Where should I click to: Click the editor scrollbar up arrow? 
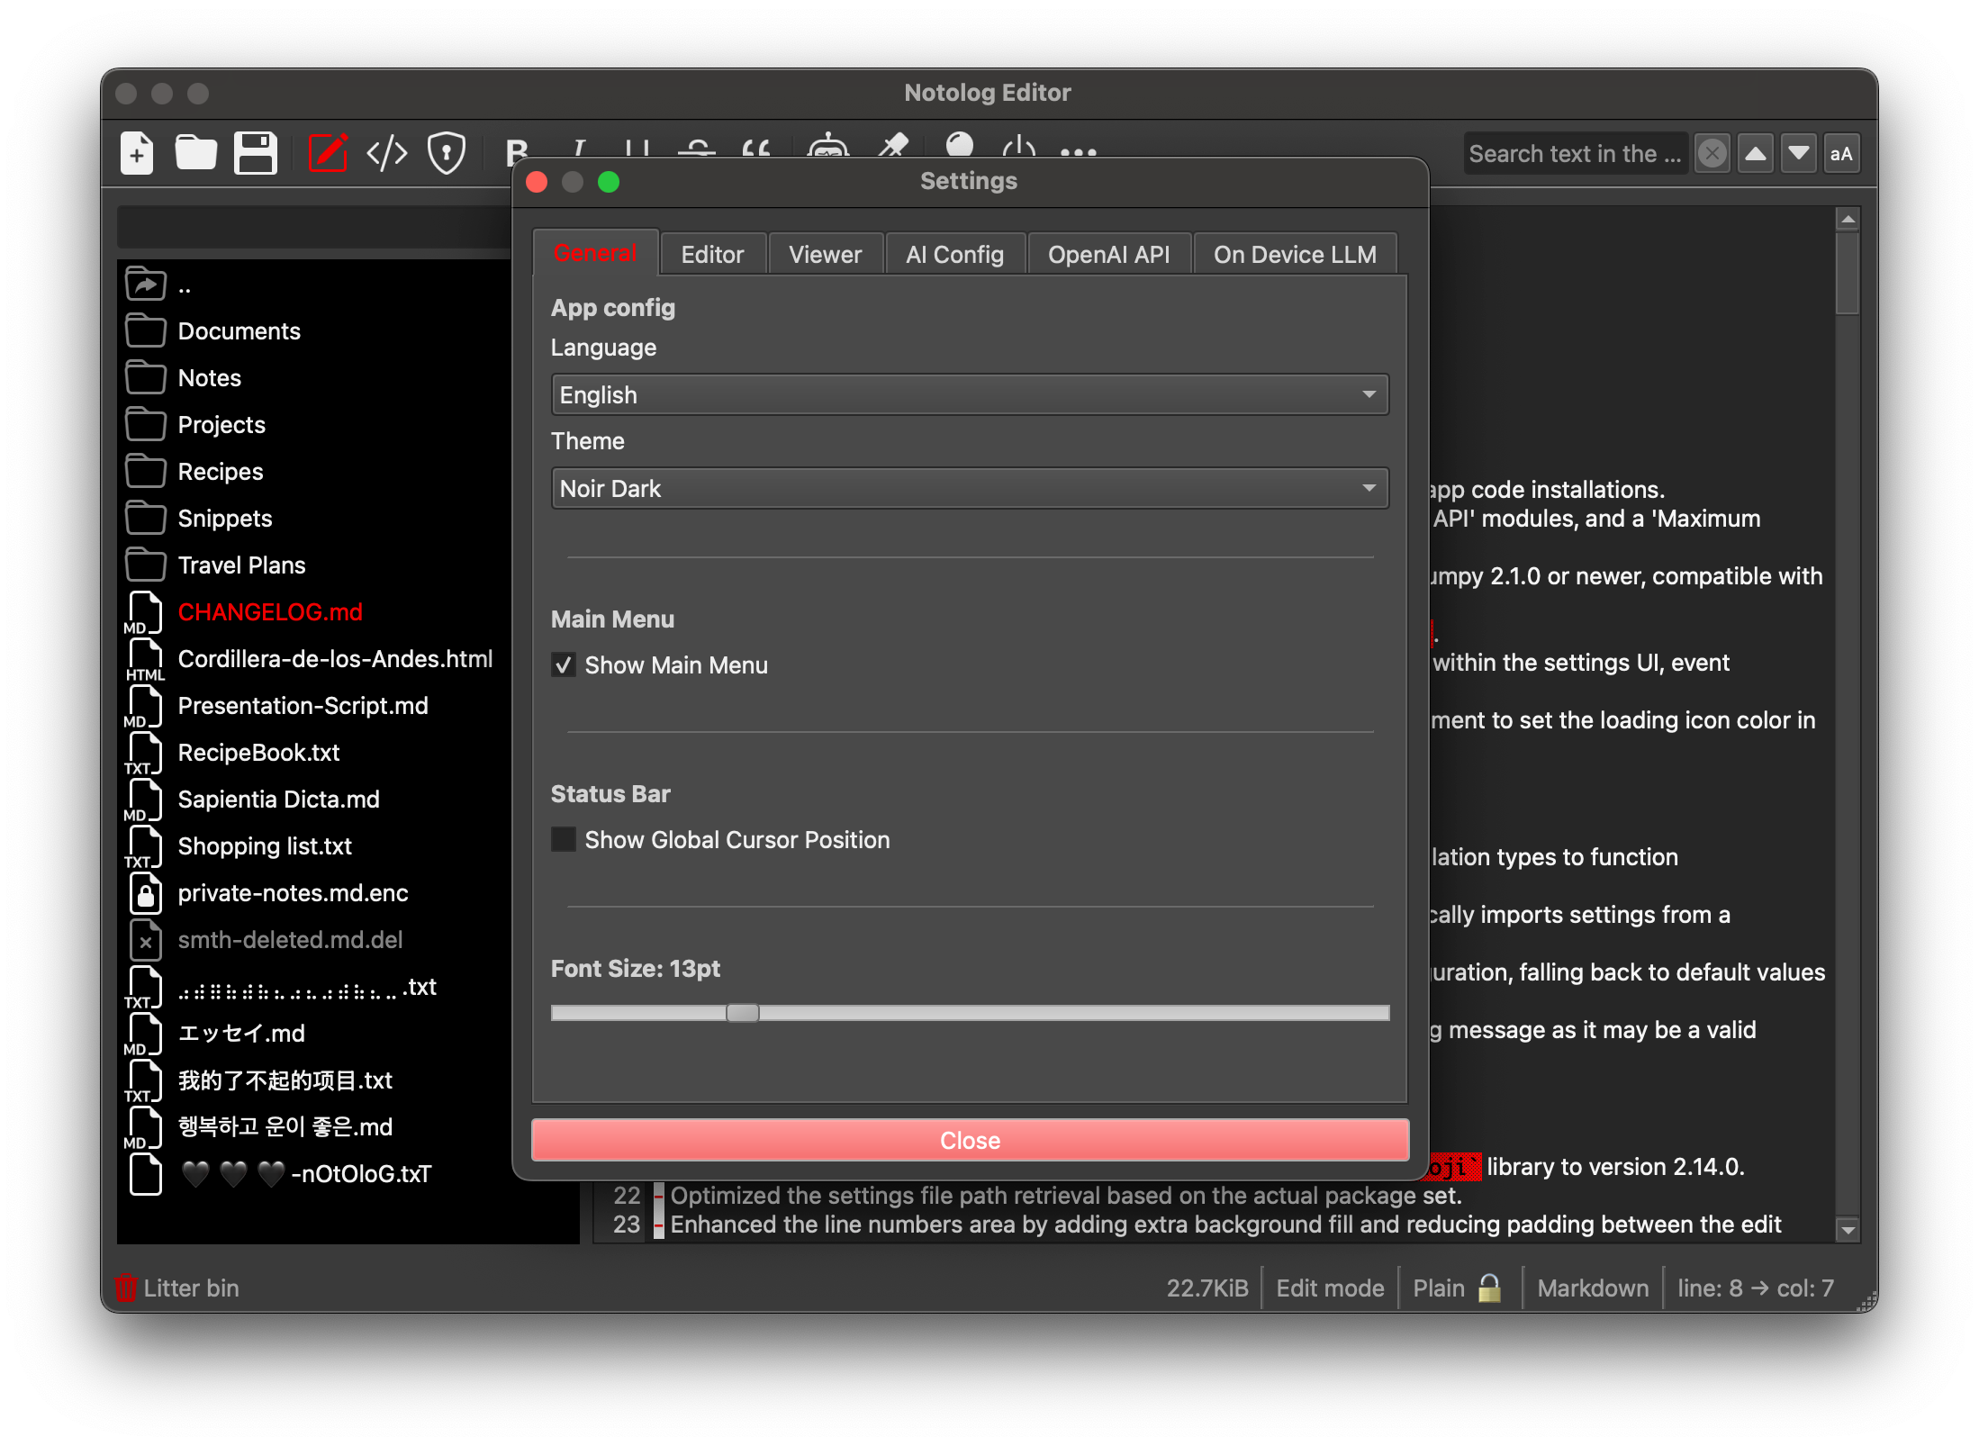(x=1848, y=219)
